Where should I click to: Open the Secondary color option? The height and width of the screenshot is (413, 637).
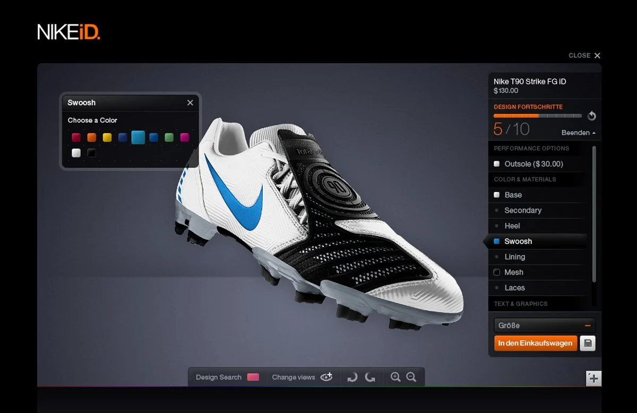click(x=538, y=210)
